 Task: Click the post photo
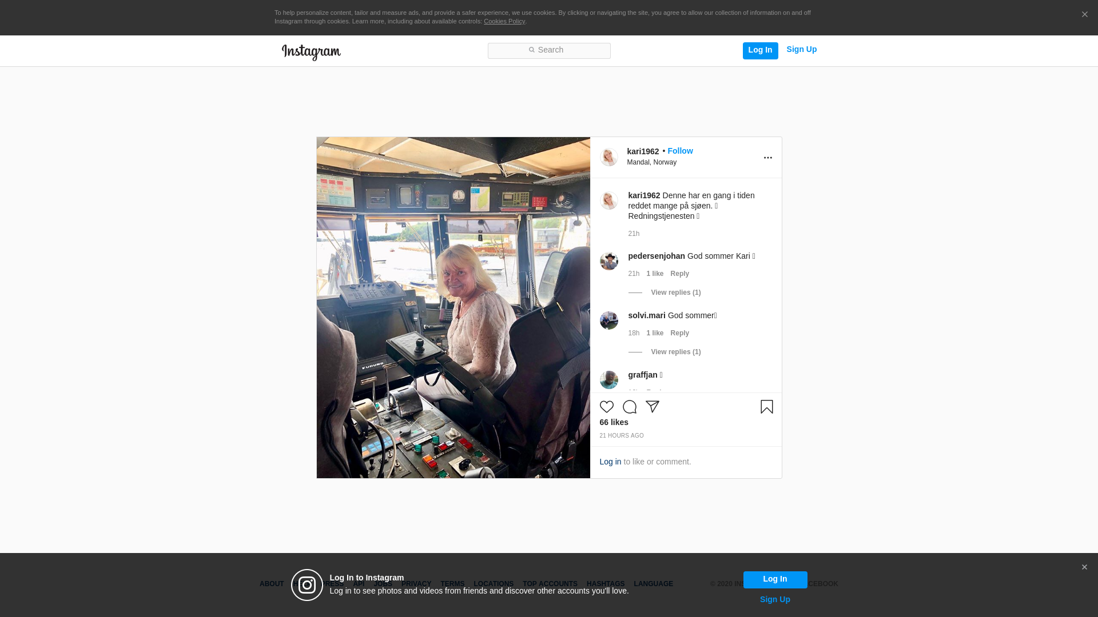pos(453,307)
